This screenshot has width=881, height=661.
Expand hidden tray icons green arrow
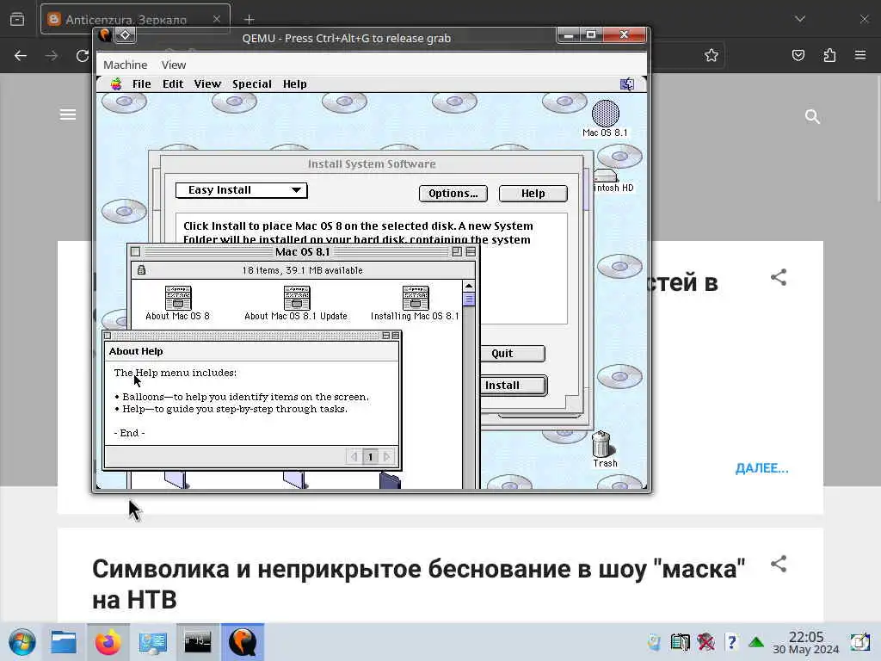click(x=756, y=642)
